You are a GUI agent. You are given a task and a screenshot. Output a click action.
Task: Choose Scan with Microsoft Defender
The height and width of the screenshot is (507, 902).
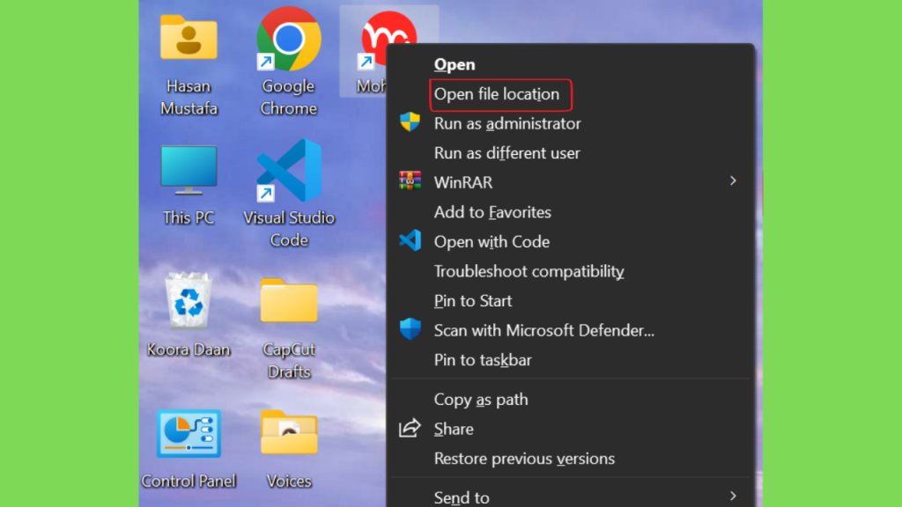point(544,331)
